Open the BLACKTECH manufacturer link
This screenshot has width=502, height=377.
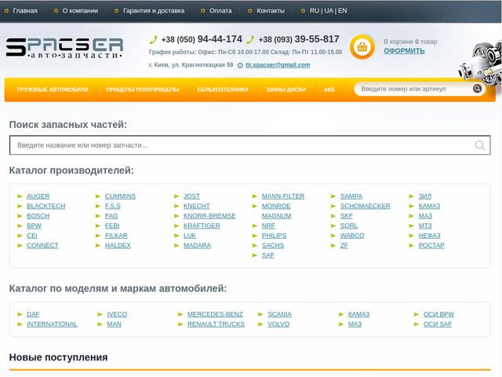click(45, 206)
